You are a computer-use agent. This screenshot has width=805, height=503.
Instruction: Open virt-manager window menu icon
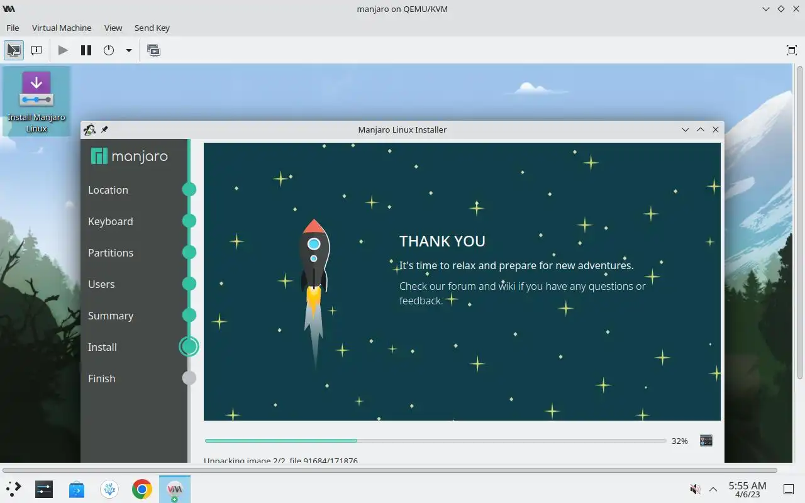(x=9, y=9)
